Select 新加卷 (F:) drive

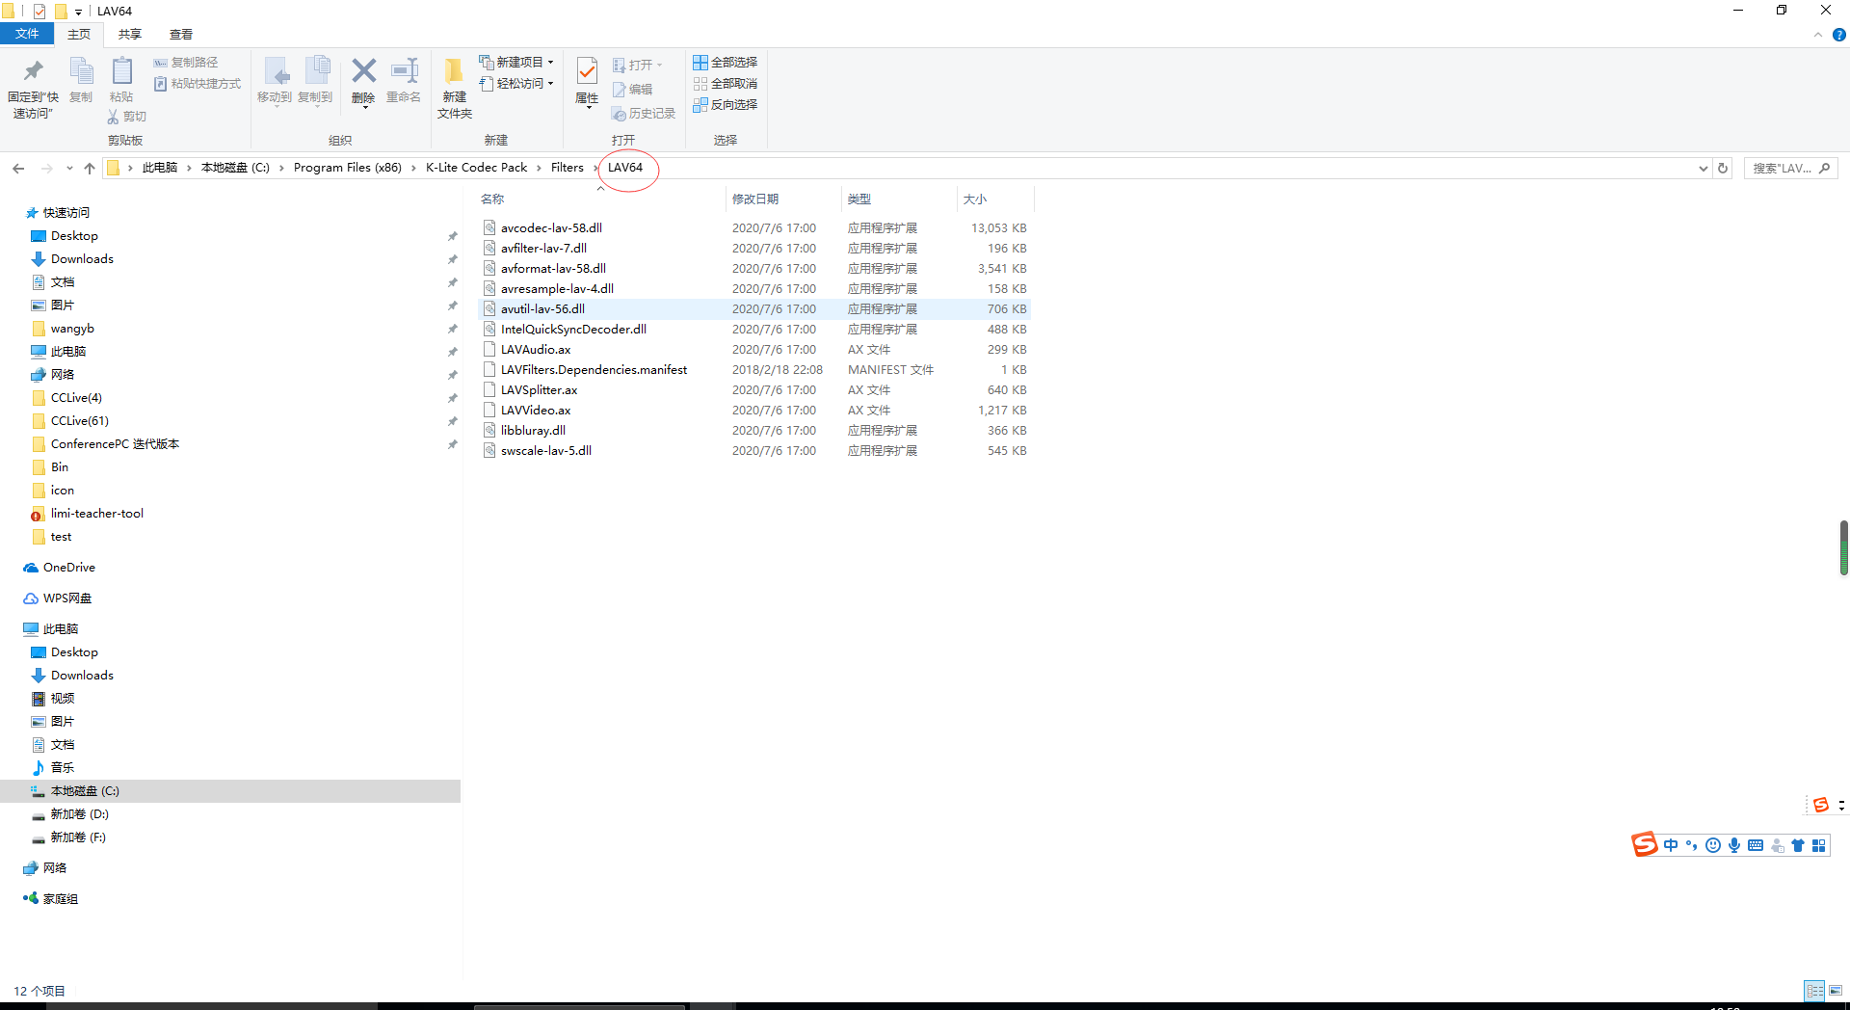[x=78, y=837]
